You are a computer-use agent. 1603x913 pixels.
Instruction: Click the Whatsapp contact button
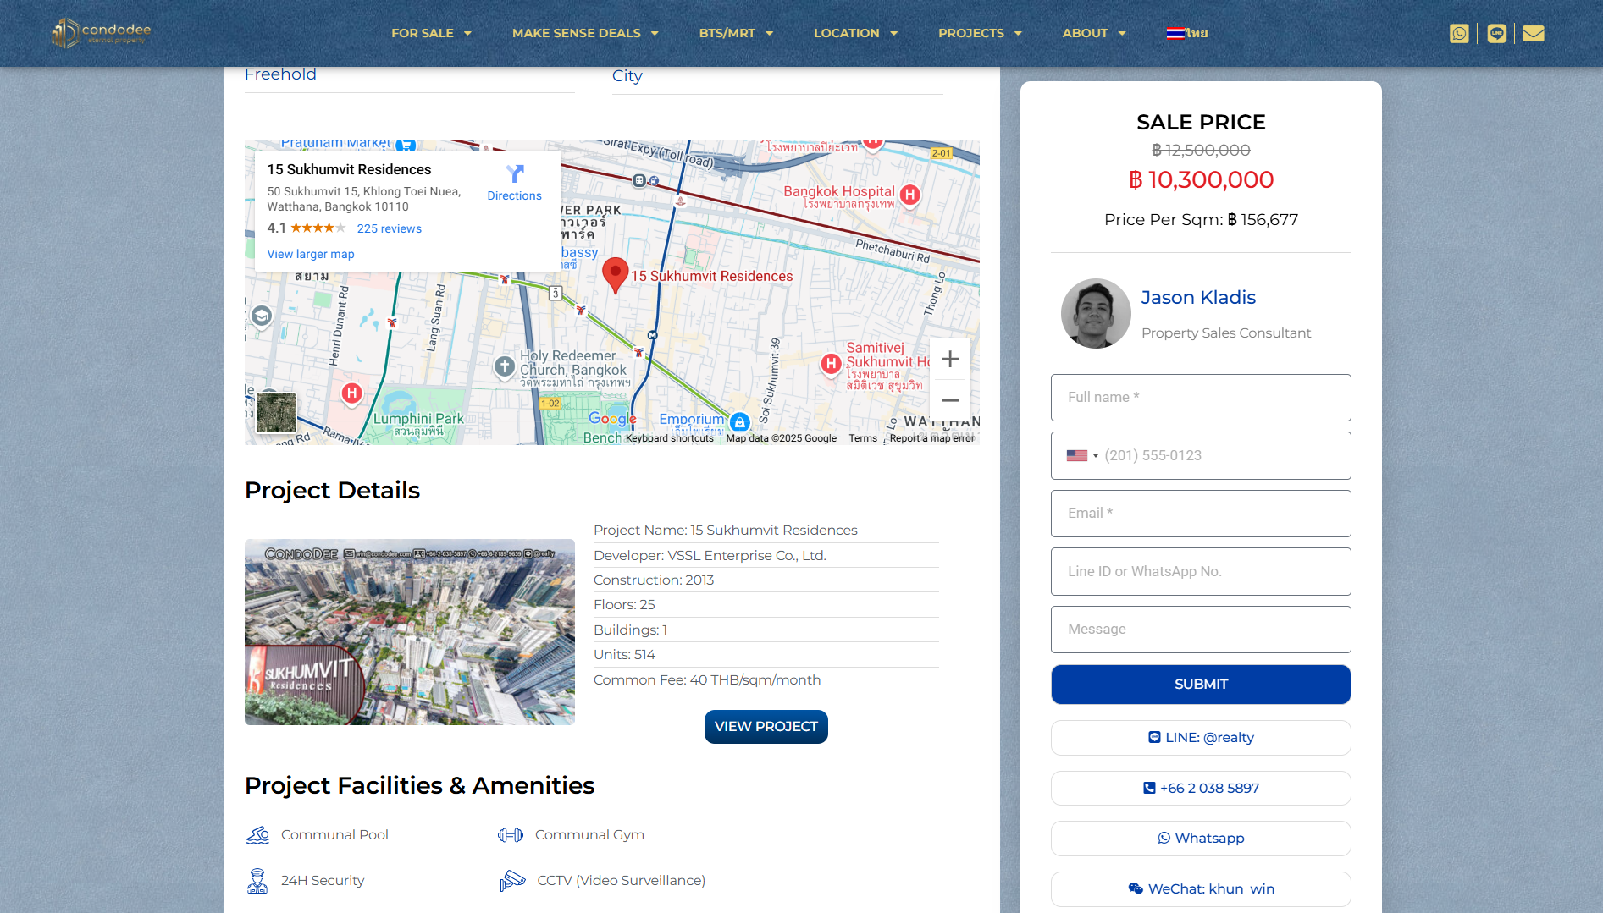click(1201, 839)
